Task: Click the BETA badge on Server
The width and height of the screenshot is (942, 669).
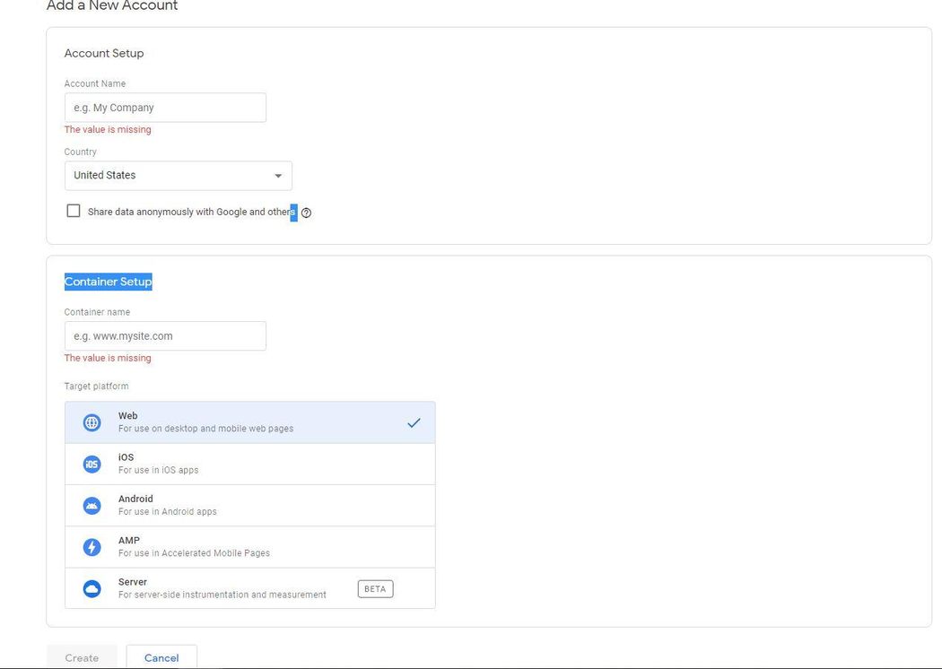Action: click(375, 589)
